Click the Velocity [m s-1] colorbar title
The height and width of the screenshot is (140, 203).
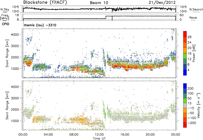click(x=198, y=105)
